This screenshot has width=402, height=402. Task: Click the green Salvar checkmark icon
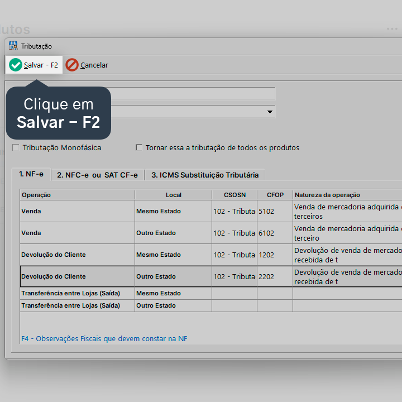pos(16,65)
